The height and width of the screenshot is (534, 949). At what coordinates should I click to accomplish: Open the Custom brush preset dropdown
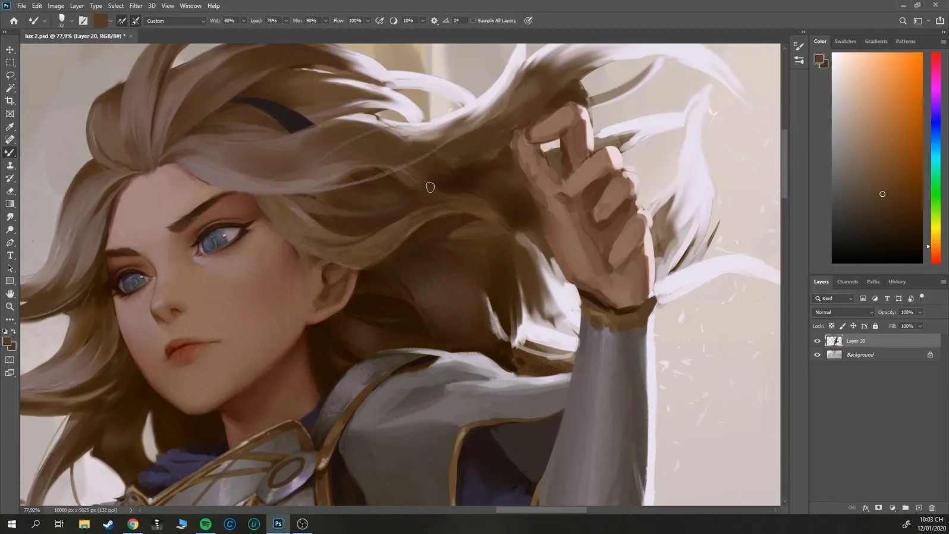(x=175, y=21)
